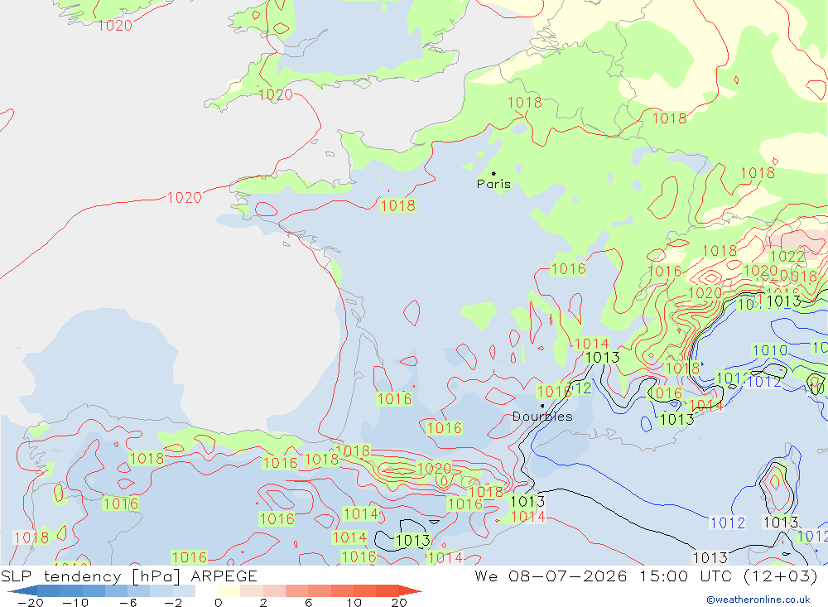The image size is (828, 607).
Task: Click the 1020 label next to 1022
Action: (760, 271)
